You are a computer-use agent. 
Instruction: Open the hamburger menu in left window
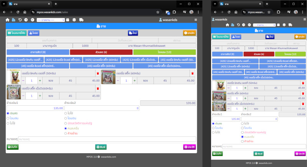coord(195,20)
